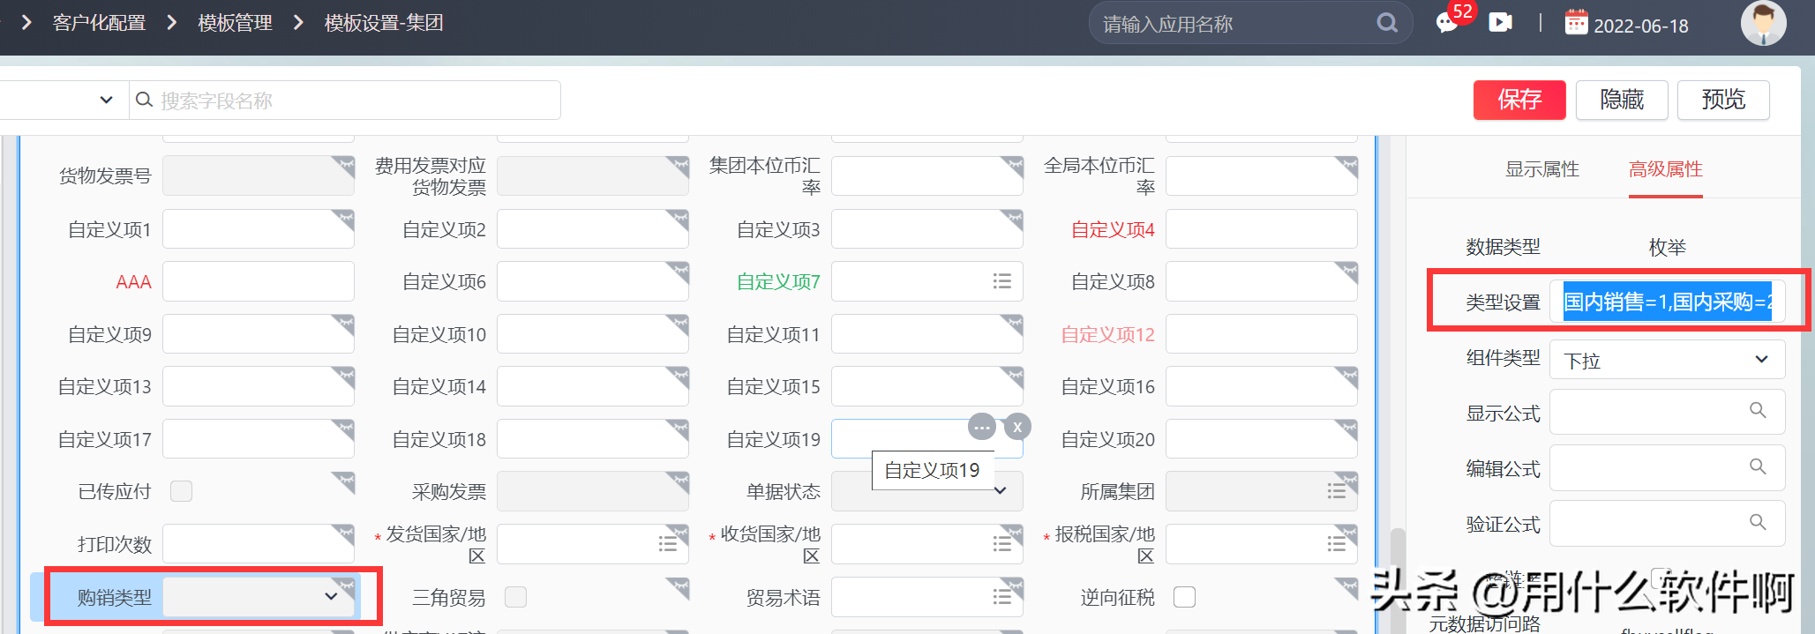Open the lookup icon in 验证公式 field
This screenshot has height=634, width=1815.
coord(1758,523)
